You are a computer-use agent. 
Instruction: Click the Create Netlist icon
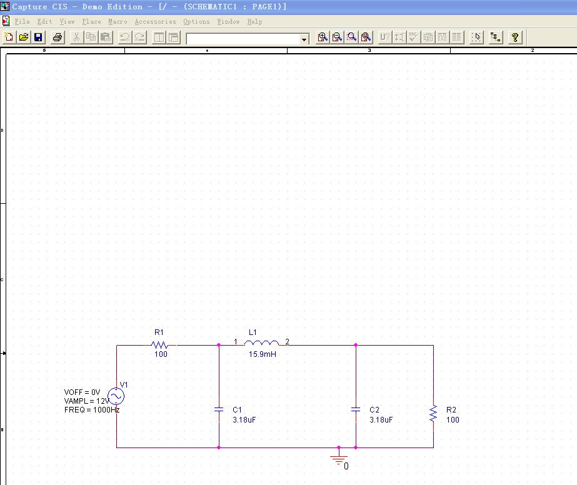428,37
